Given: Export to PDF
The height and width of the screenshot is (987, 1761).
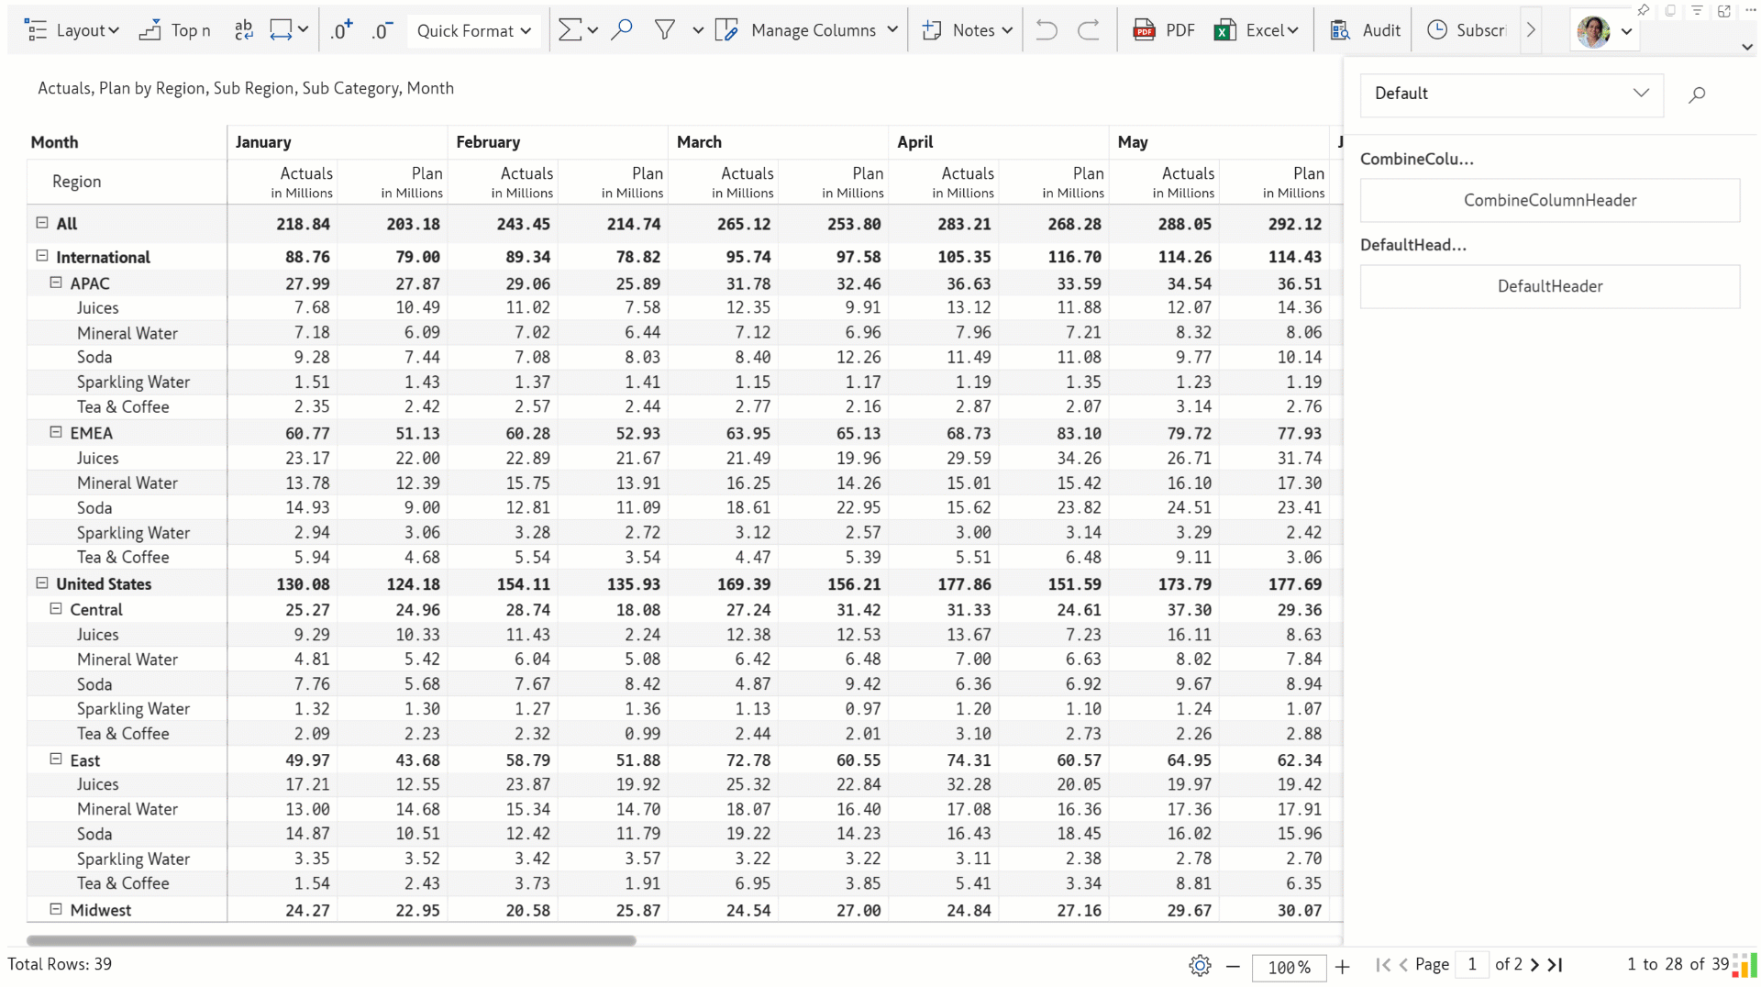Looking at the screenshot, I should (x=1164, y=30).
